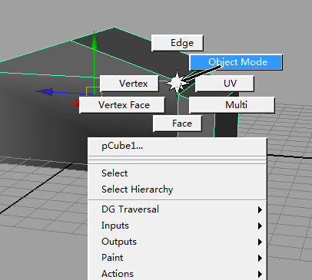Open the Paint menu item
The image size is (312, 280).
(178, 258)
